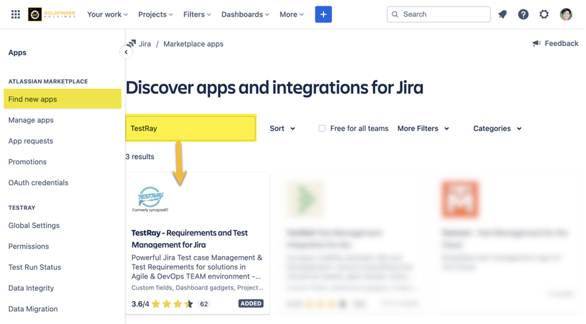Open the Projects menu

(x=156, y=14)
